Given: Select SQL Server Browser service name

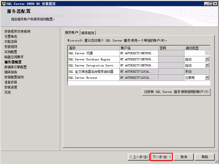Looking at the screenshot, I should [94, 78].
